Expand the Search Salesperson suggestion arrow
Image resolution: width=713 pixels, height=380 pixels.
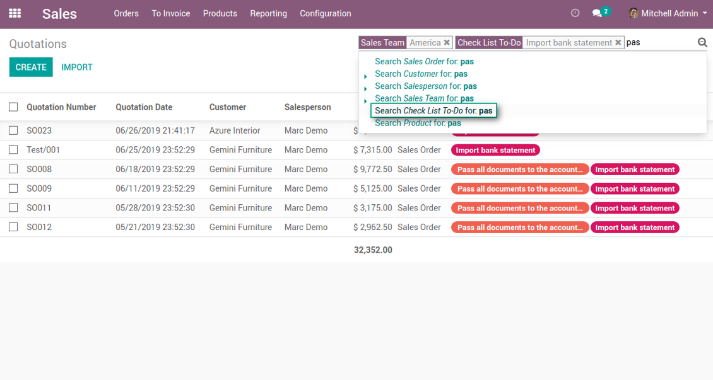pyautogui.click(x=365, y=88)
